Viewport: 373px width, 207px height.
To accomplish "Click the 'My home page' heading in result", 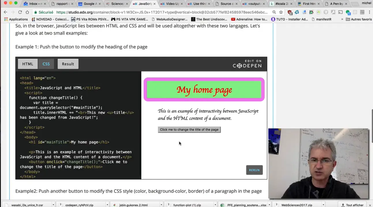I will (x=204, y=90).
